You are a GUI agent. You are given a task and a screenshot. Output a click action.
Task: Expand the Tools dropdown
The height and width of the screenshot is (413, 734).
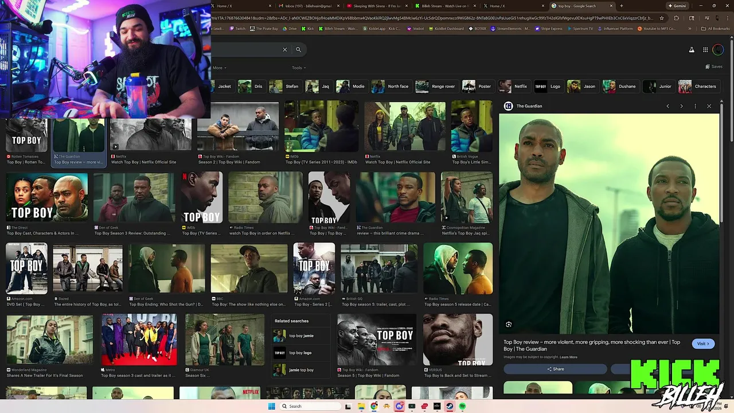299,68
